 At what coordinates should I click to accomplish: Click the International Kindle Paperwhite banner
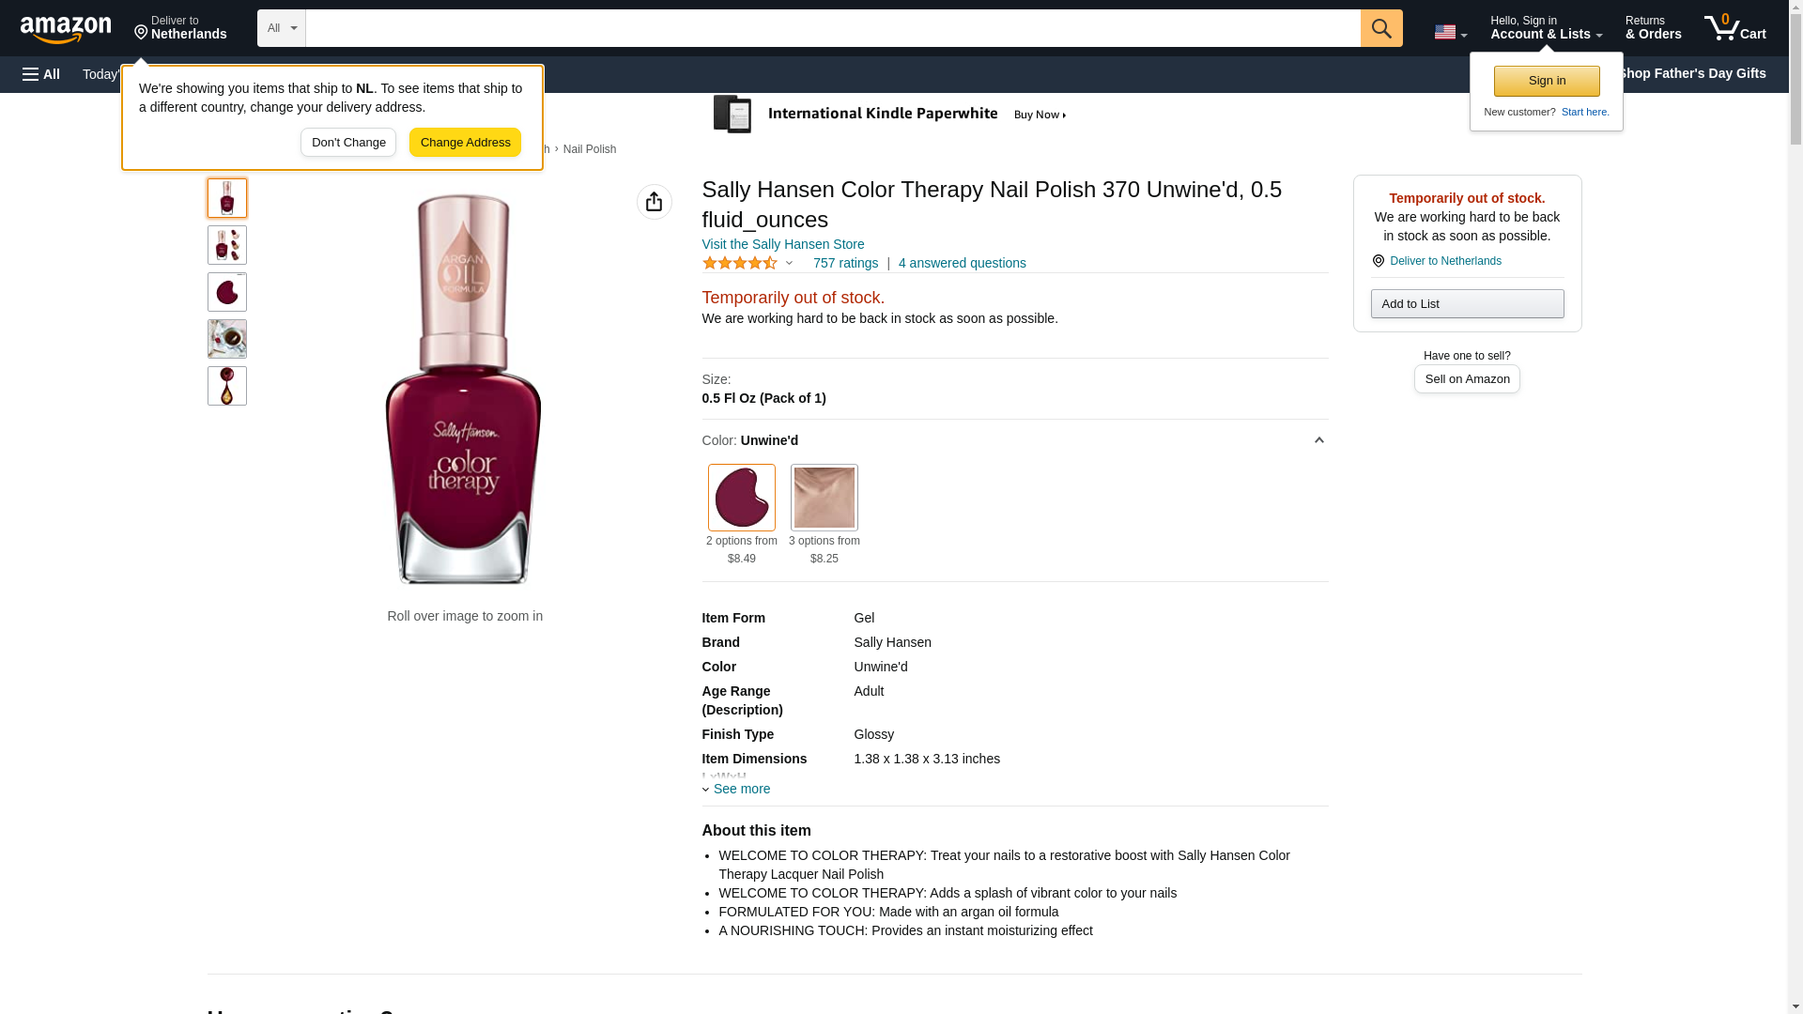(x=890, y=115)
